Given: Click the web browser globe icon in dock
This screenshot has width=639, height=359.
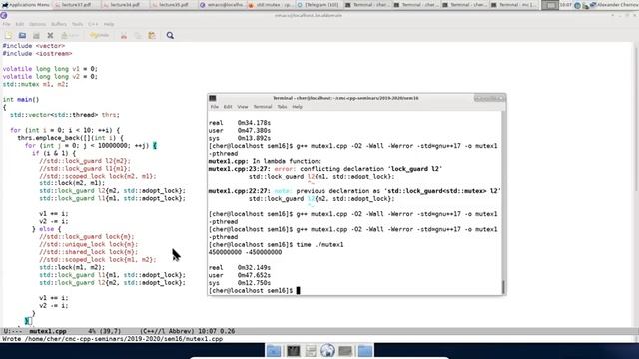Looking at the screenshot, I should (327, 351).
